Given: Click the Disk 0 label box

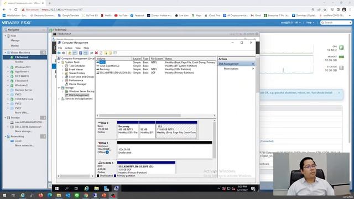Looking at the screenshot, I should tap(106, 129).
